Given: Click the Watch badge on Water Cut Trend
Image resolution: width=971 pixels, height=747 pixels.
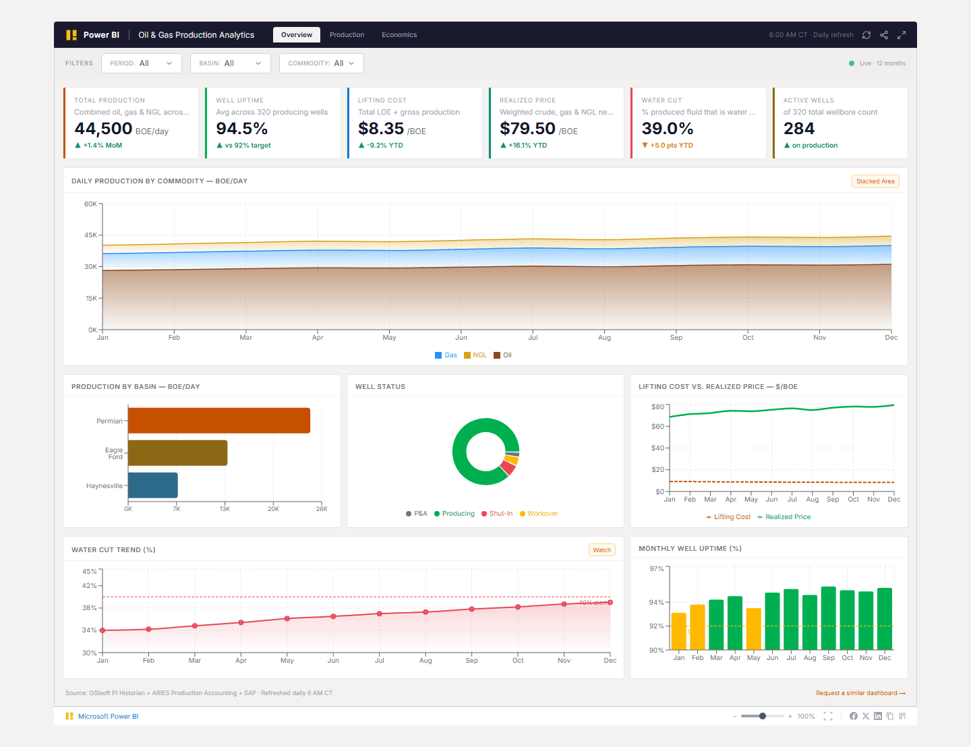Looking at the screenshot, I should (x=602, y=550).
